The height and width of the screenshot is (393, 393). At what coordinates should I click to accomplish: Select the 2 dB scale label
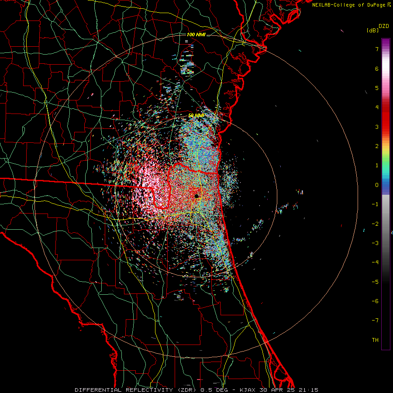[x=377, y=146]
